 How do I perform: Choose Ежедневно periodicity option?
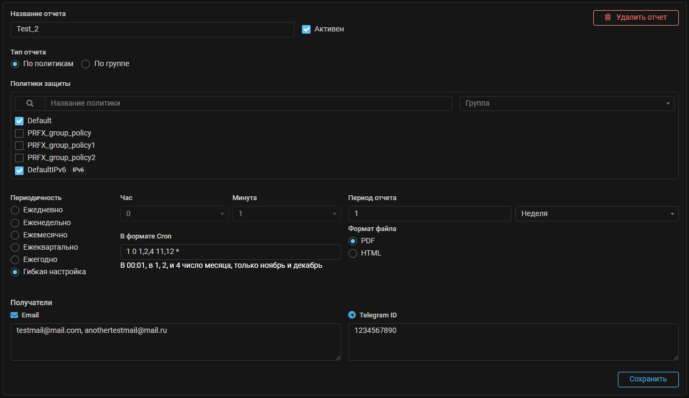coord(15,210)
